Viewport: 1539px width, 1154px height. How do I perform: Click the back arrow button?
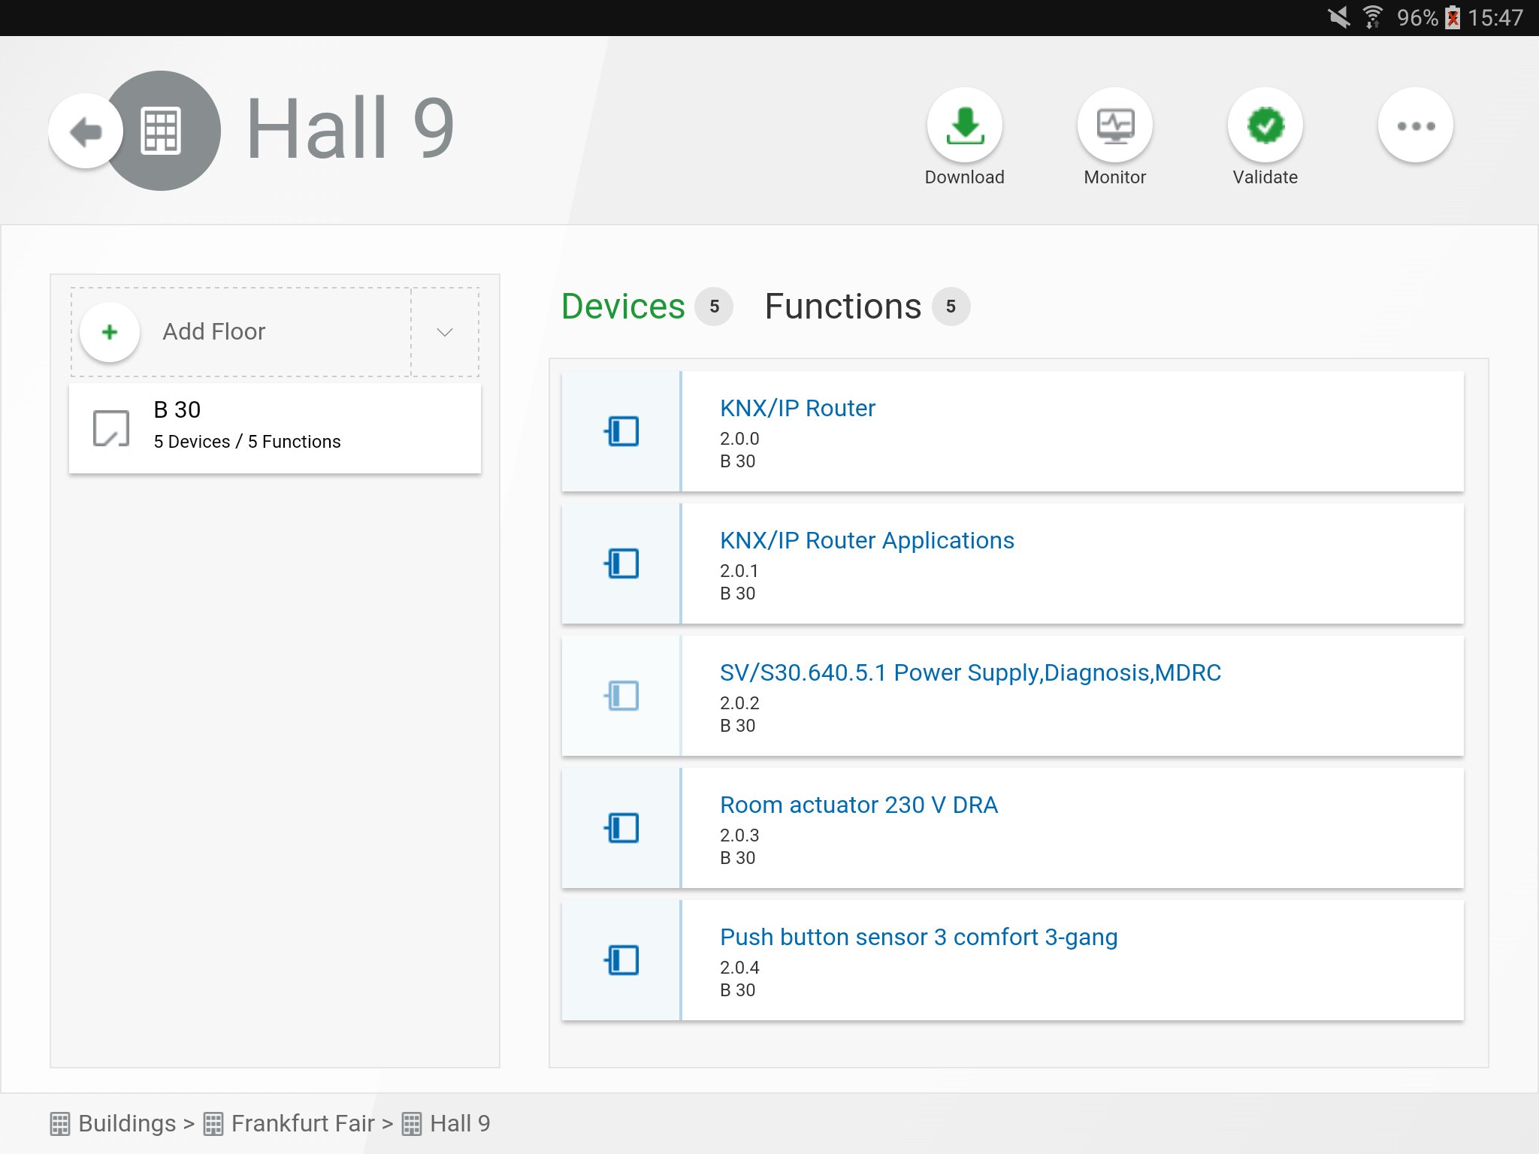(x=86, y=131)
